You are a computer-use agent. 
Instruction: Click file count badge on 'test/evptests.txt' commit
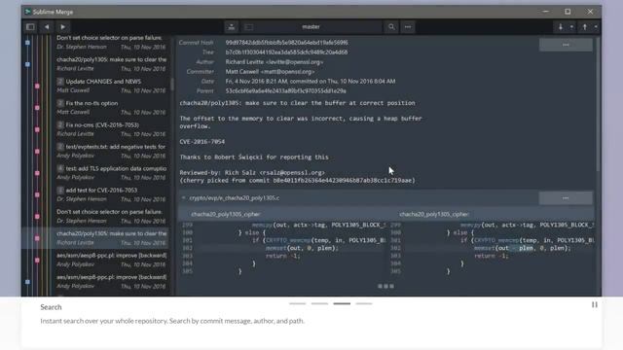(x=60, y=147)
